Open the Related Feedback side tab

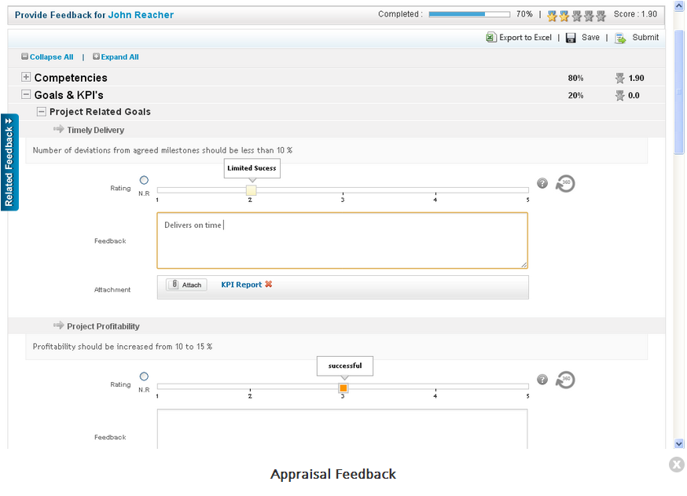pos(9,163)
